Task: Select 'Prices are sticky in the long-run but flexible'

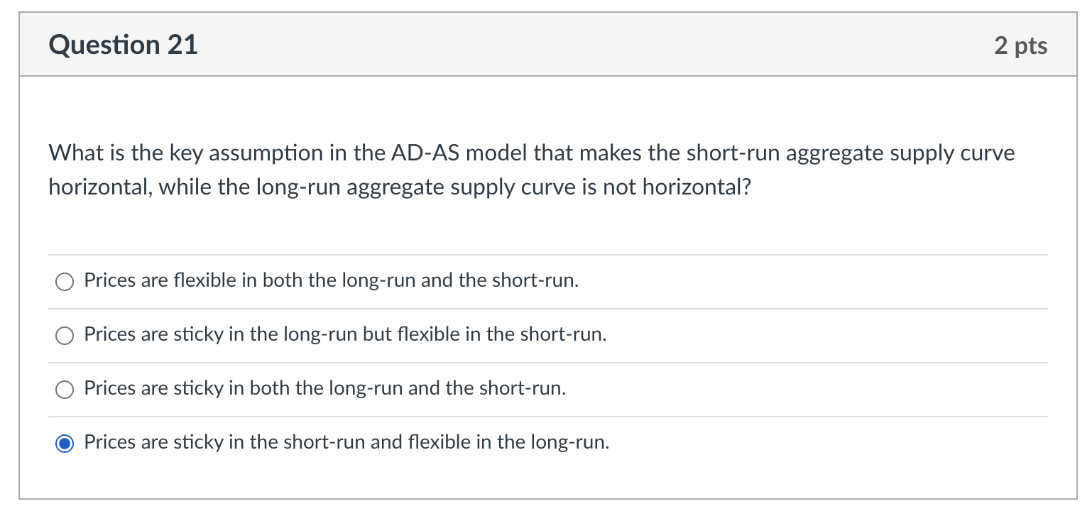Action: point(64,335)
